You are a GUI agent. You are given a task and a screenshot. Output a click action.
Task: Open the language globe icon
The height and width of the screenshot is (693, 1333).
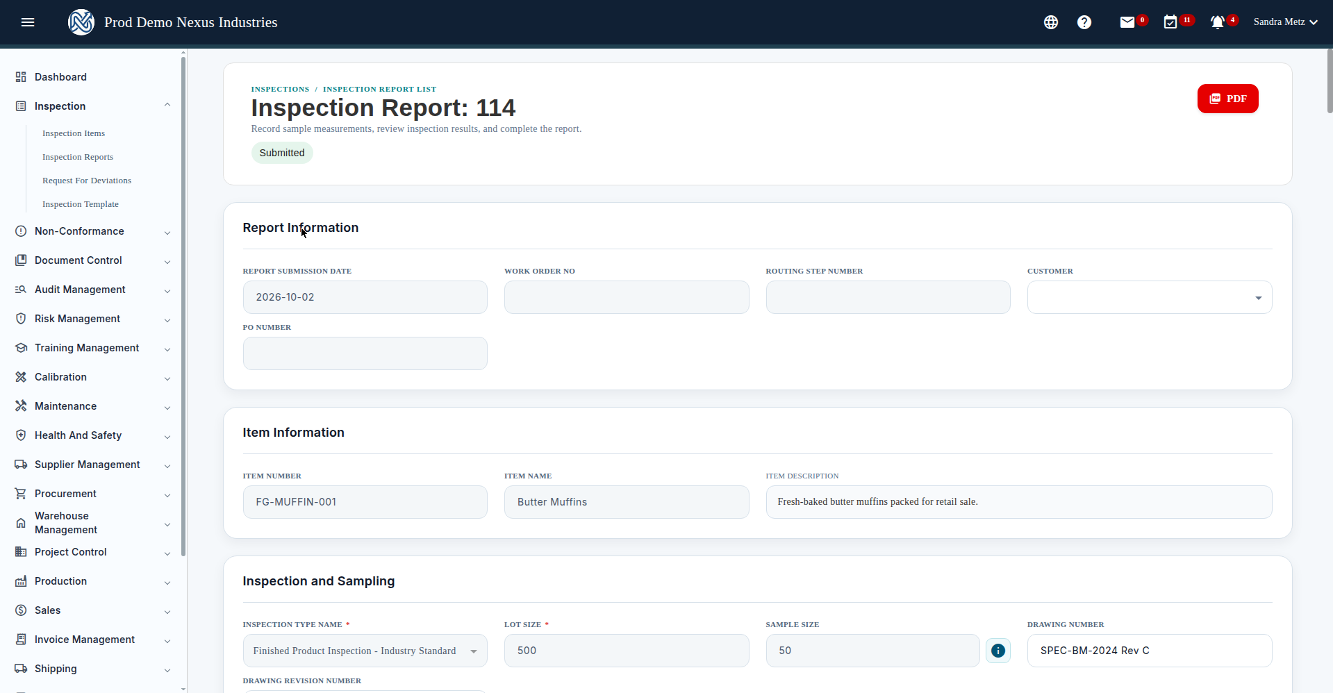coord(1051,22)
